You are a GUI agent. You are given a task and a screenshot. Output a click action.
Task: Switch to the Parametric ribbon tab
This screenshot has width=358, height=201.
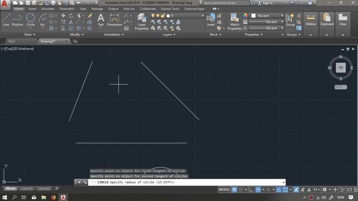coord(67,9)
